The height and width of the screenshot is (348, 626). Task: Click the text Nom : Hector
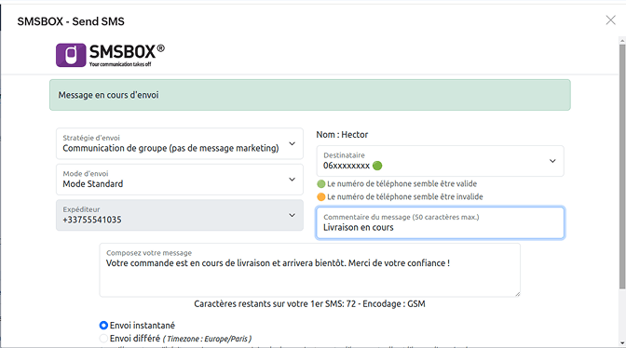click(342, 135)
